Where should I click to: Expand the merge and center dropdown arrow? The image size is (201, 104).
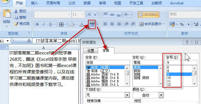(x=164, y=24)
